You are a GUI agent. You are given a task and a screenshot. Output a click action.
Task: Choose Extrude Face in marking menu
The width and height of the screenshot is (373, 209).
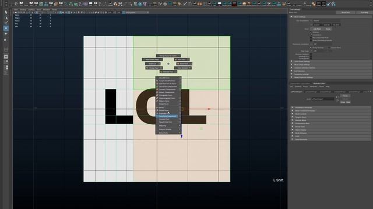coord(168,71)
